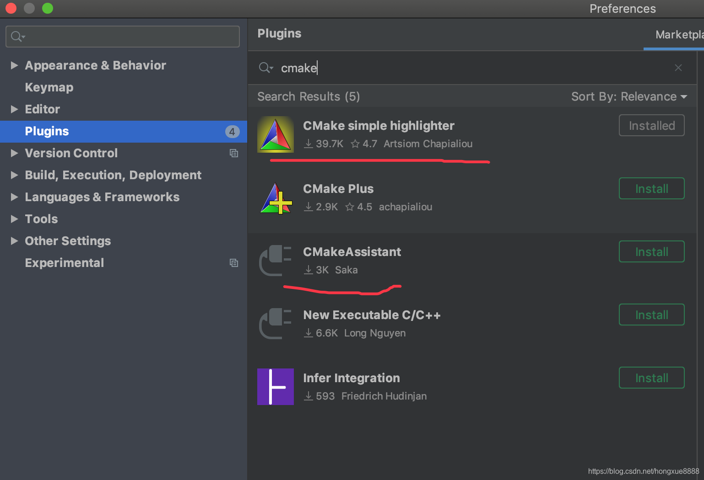Select the CMakeAssistant title
The width and height of the screenshot is (704, 480).
[352, 252]
